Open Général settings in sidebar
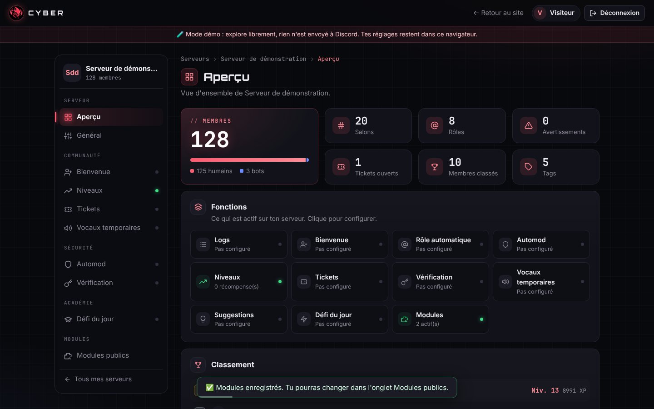The height and width of the screenshot is (409, 654). (x=111, y=135)
